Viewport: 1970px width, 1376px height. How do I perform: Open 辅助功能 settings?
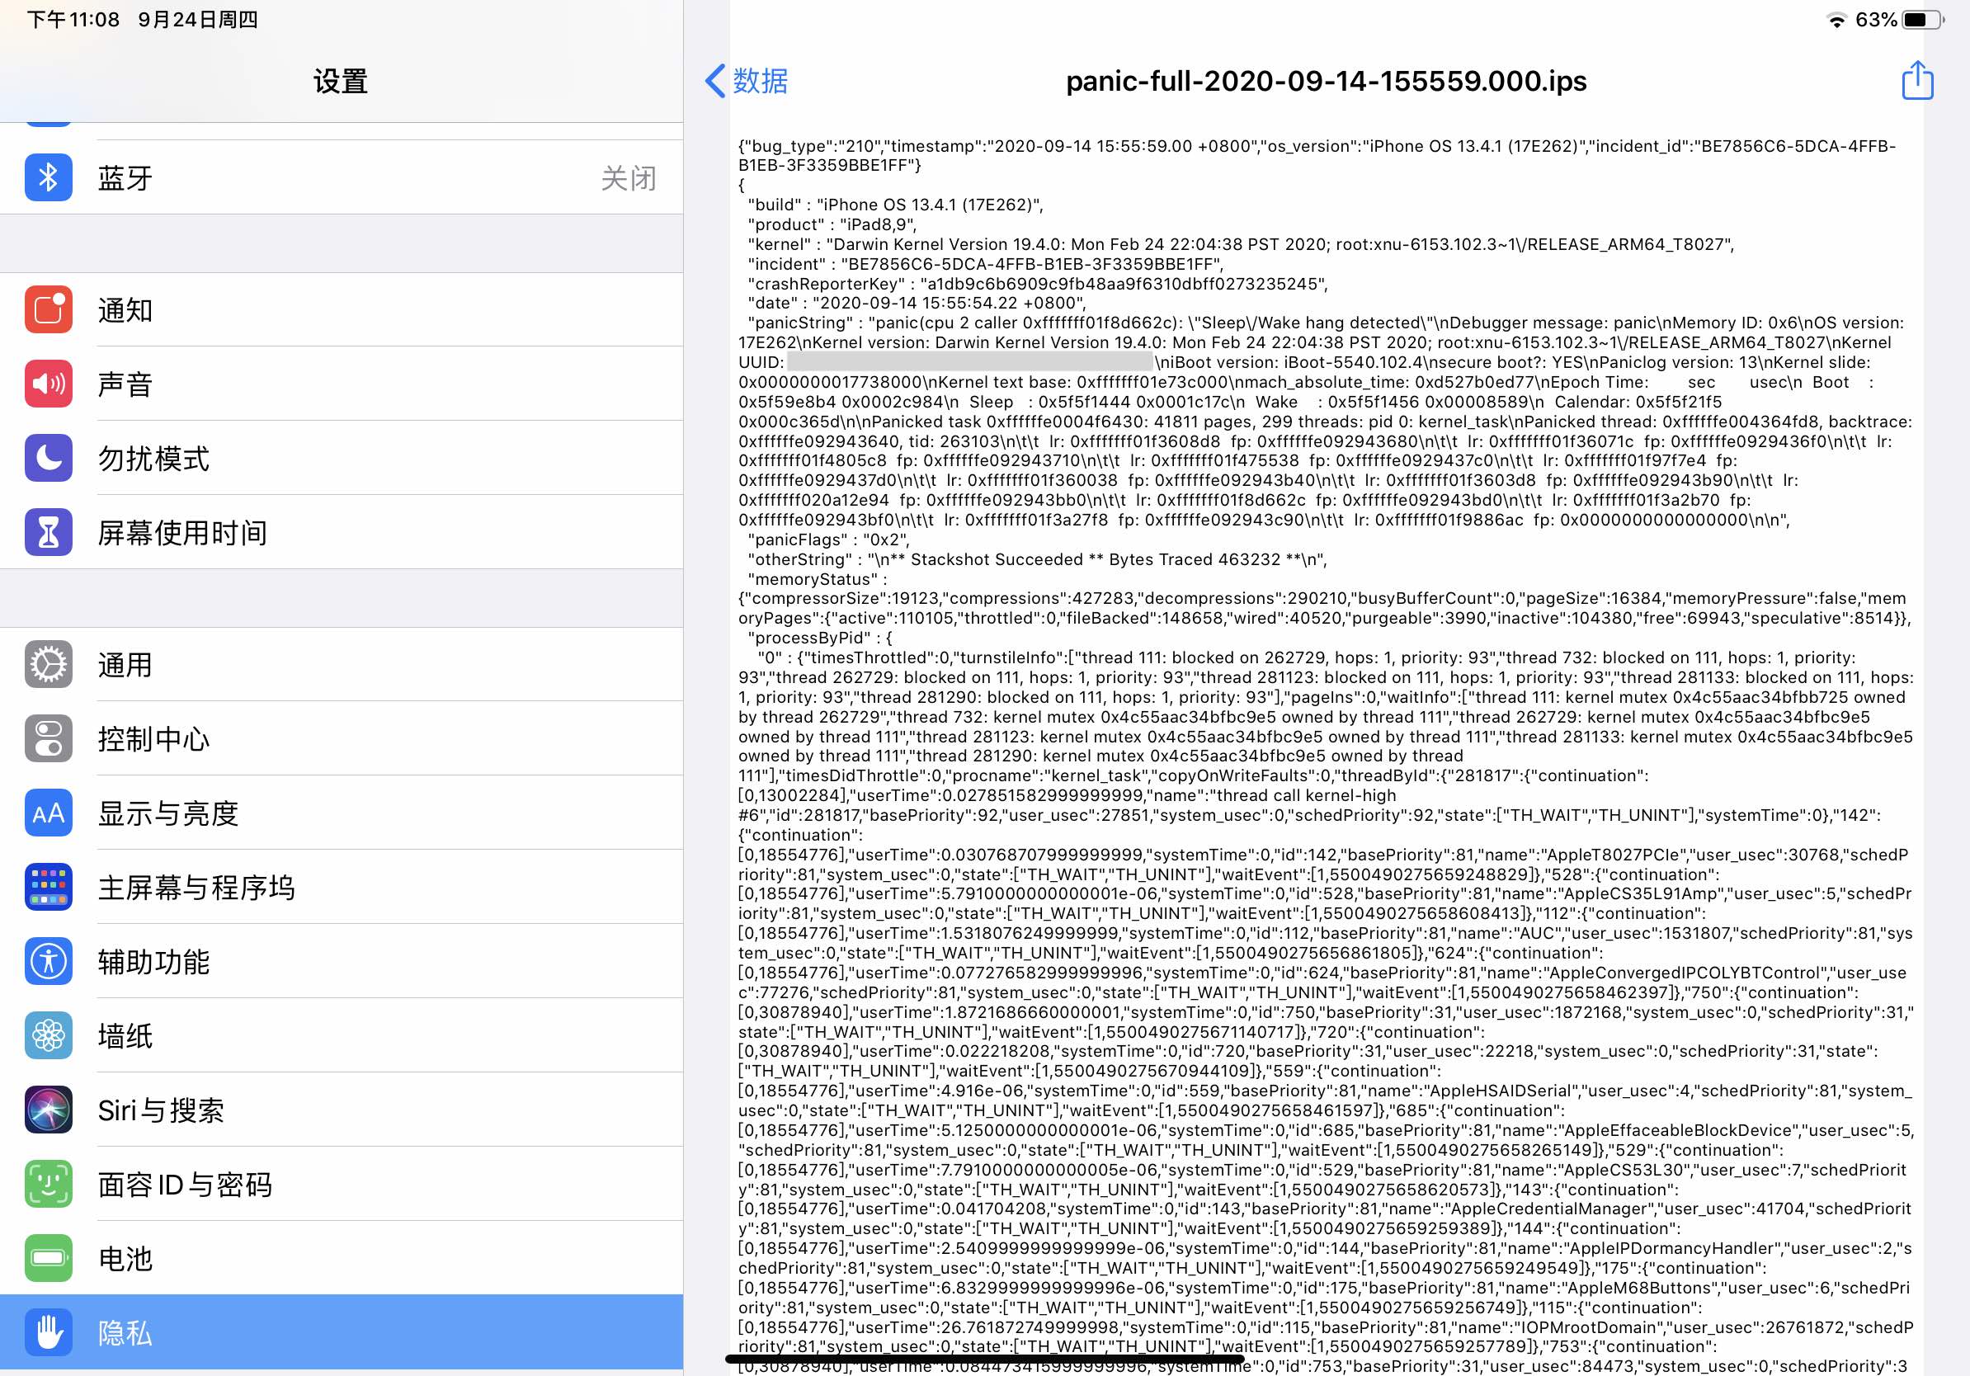pos(153,962)
